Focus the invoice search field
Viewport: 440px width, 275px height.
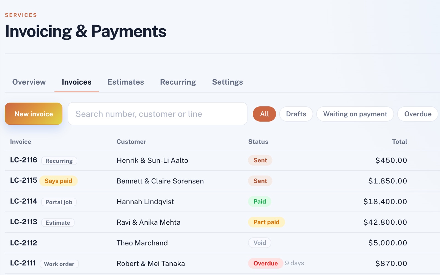click(158, 114)
